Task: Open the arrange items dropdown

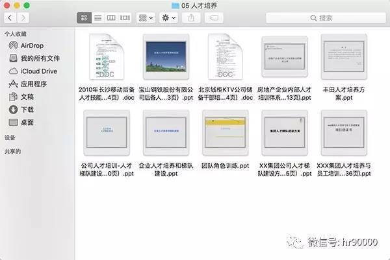Action: (x=147, y=18)
